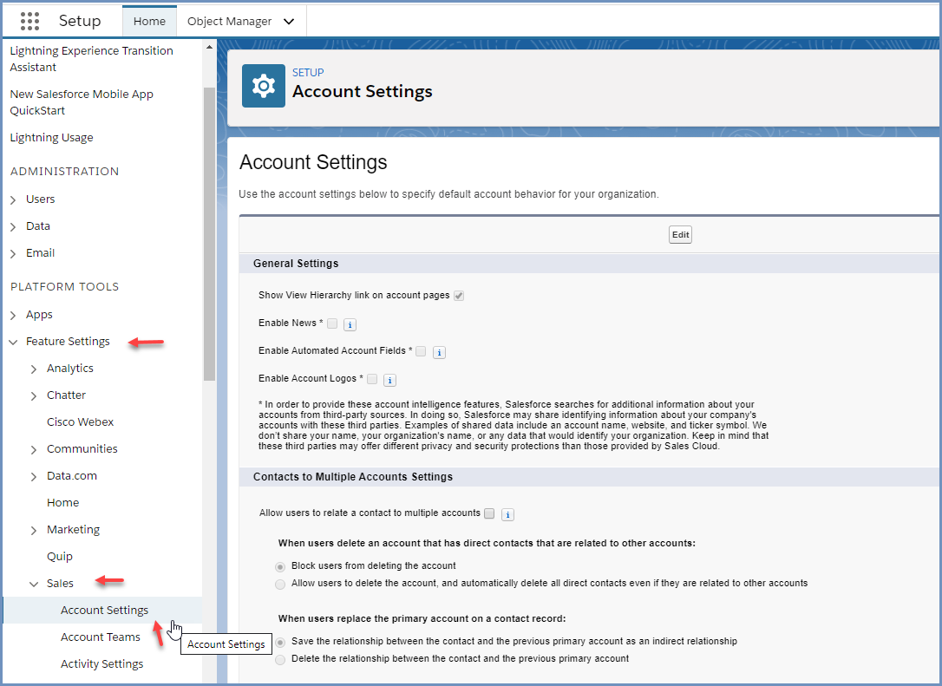Image resolution: width=942 pixels, height=686 pixels.
Task: Open info icon for Enable Account Logos
Action: pyautogui.click(x=389, y=380)
